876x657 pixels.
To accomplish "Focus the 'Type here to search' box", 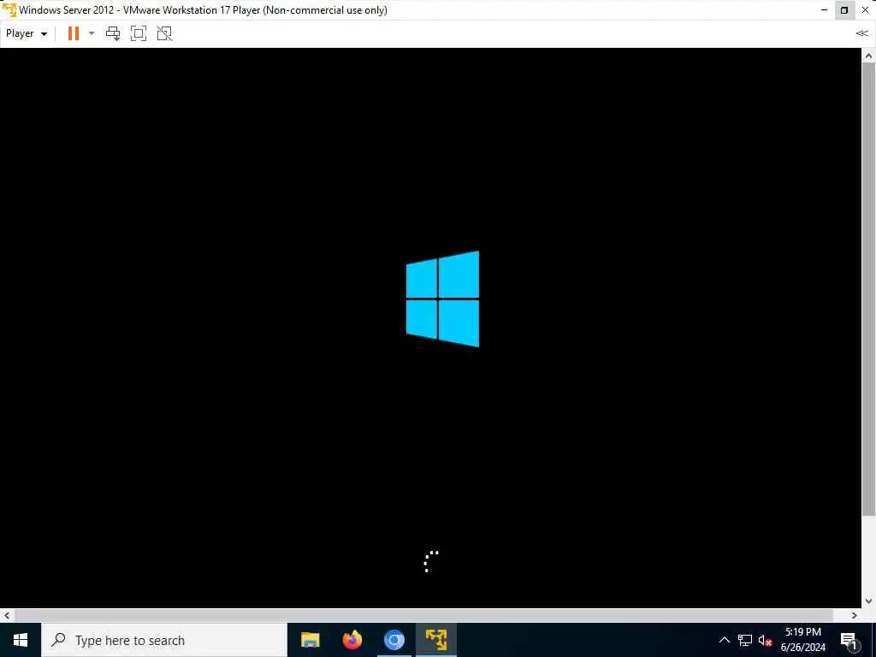I will [164, 640].
